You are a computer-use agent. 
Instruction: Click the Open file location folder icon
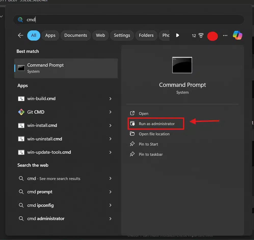132,134
